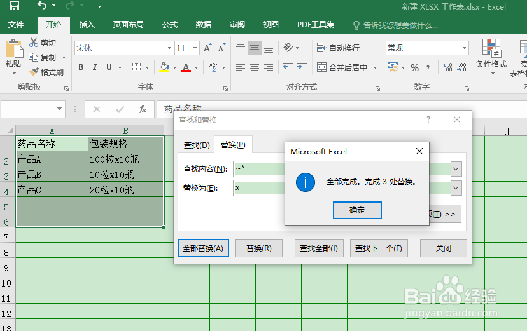Open the 文件 menu tab
This screenshot has width=527, height=331.
pyautogui.click(x=16, y=25)
